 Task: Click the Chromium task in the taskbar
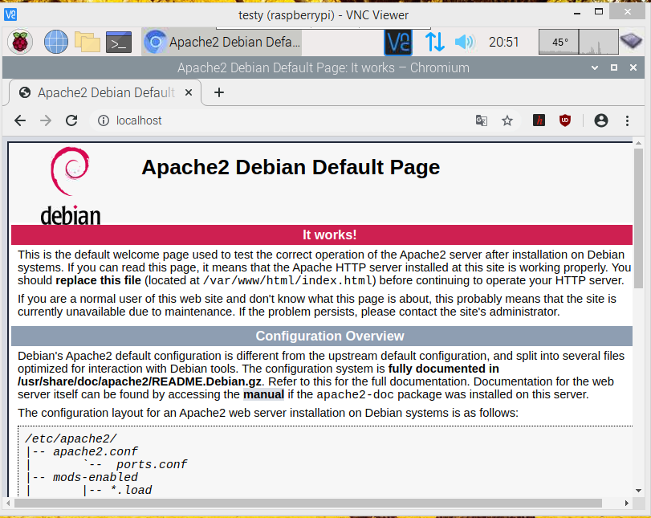222,42
